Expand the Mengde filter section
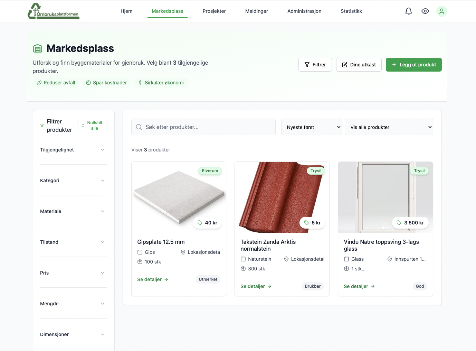476x351 pixels. 74,304
